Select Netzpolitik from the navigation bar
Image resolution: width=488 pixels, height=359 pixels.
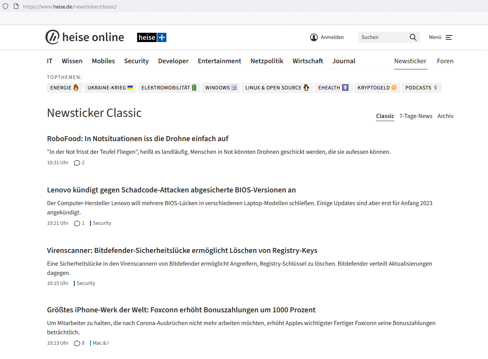[267, 61]
